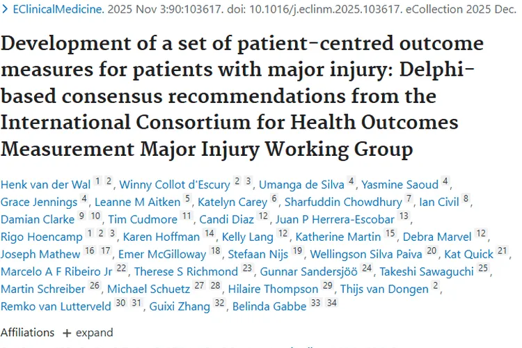Open author Winny Collot d'Escury
This screenshot has height=348, width=522.
174,184
